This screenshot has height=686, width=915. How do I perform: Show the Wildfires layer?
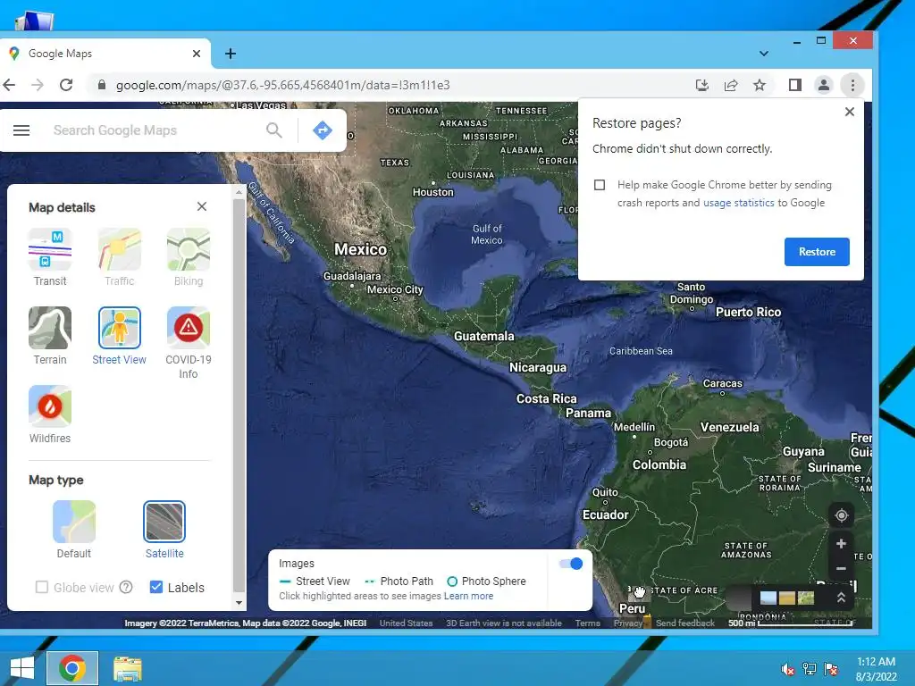[50, 406]
